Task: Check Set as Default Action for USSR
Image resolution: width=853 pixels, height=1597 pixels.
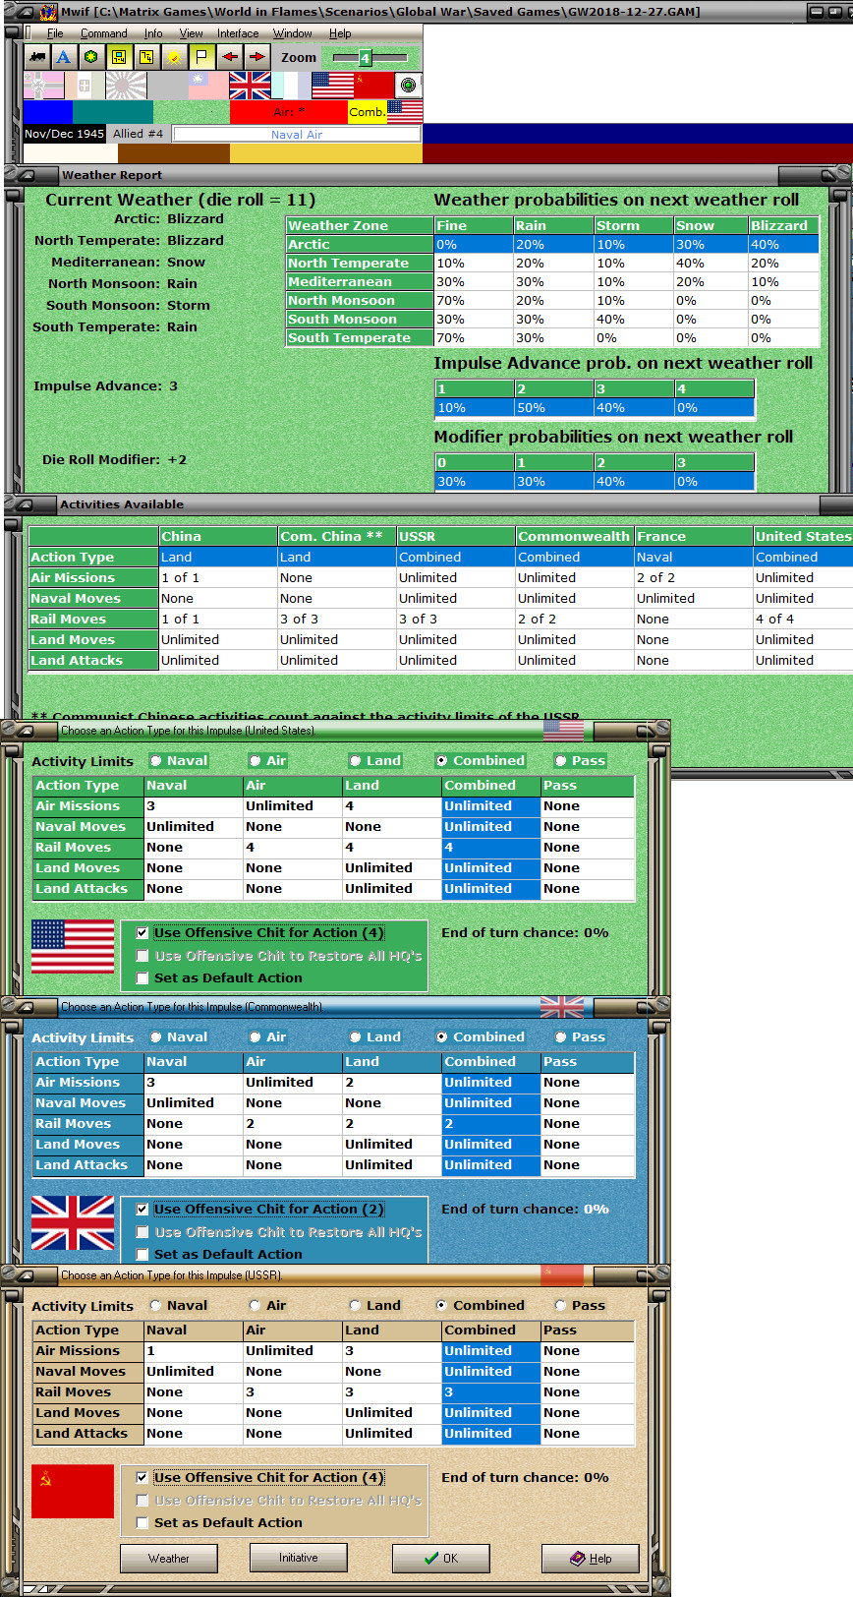Action: coord(142,1522)
